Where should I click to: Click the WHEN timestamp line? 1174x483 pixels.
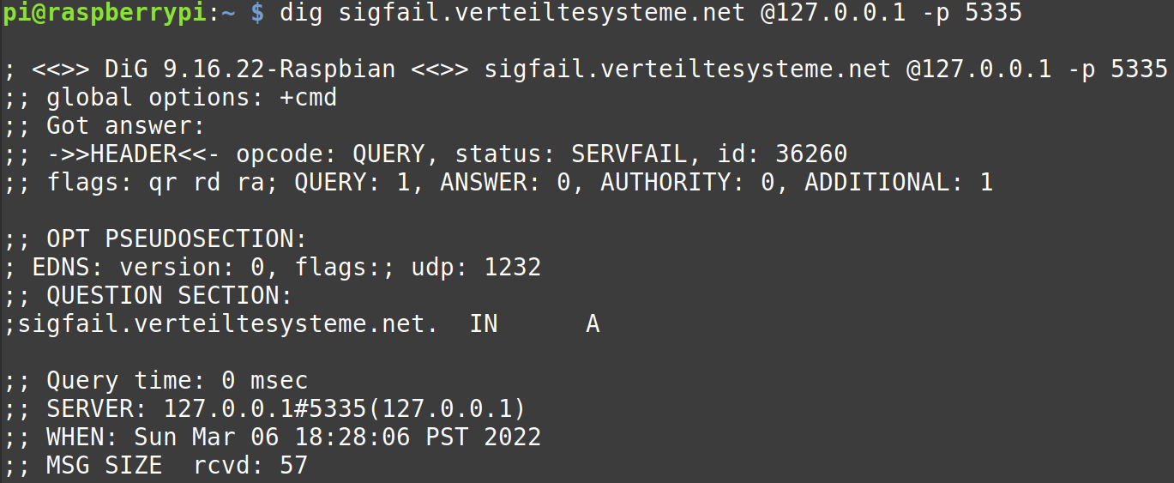click(x=273, y=437)
